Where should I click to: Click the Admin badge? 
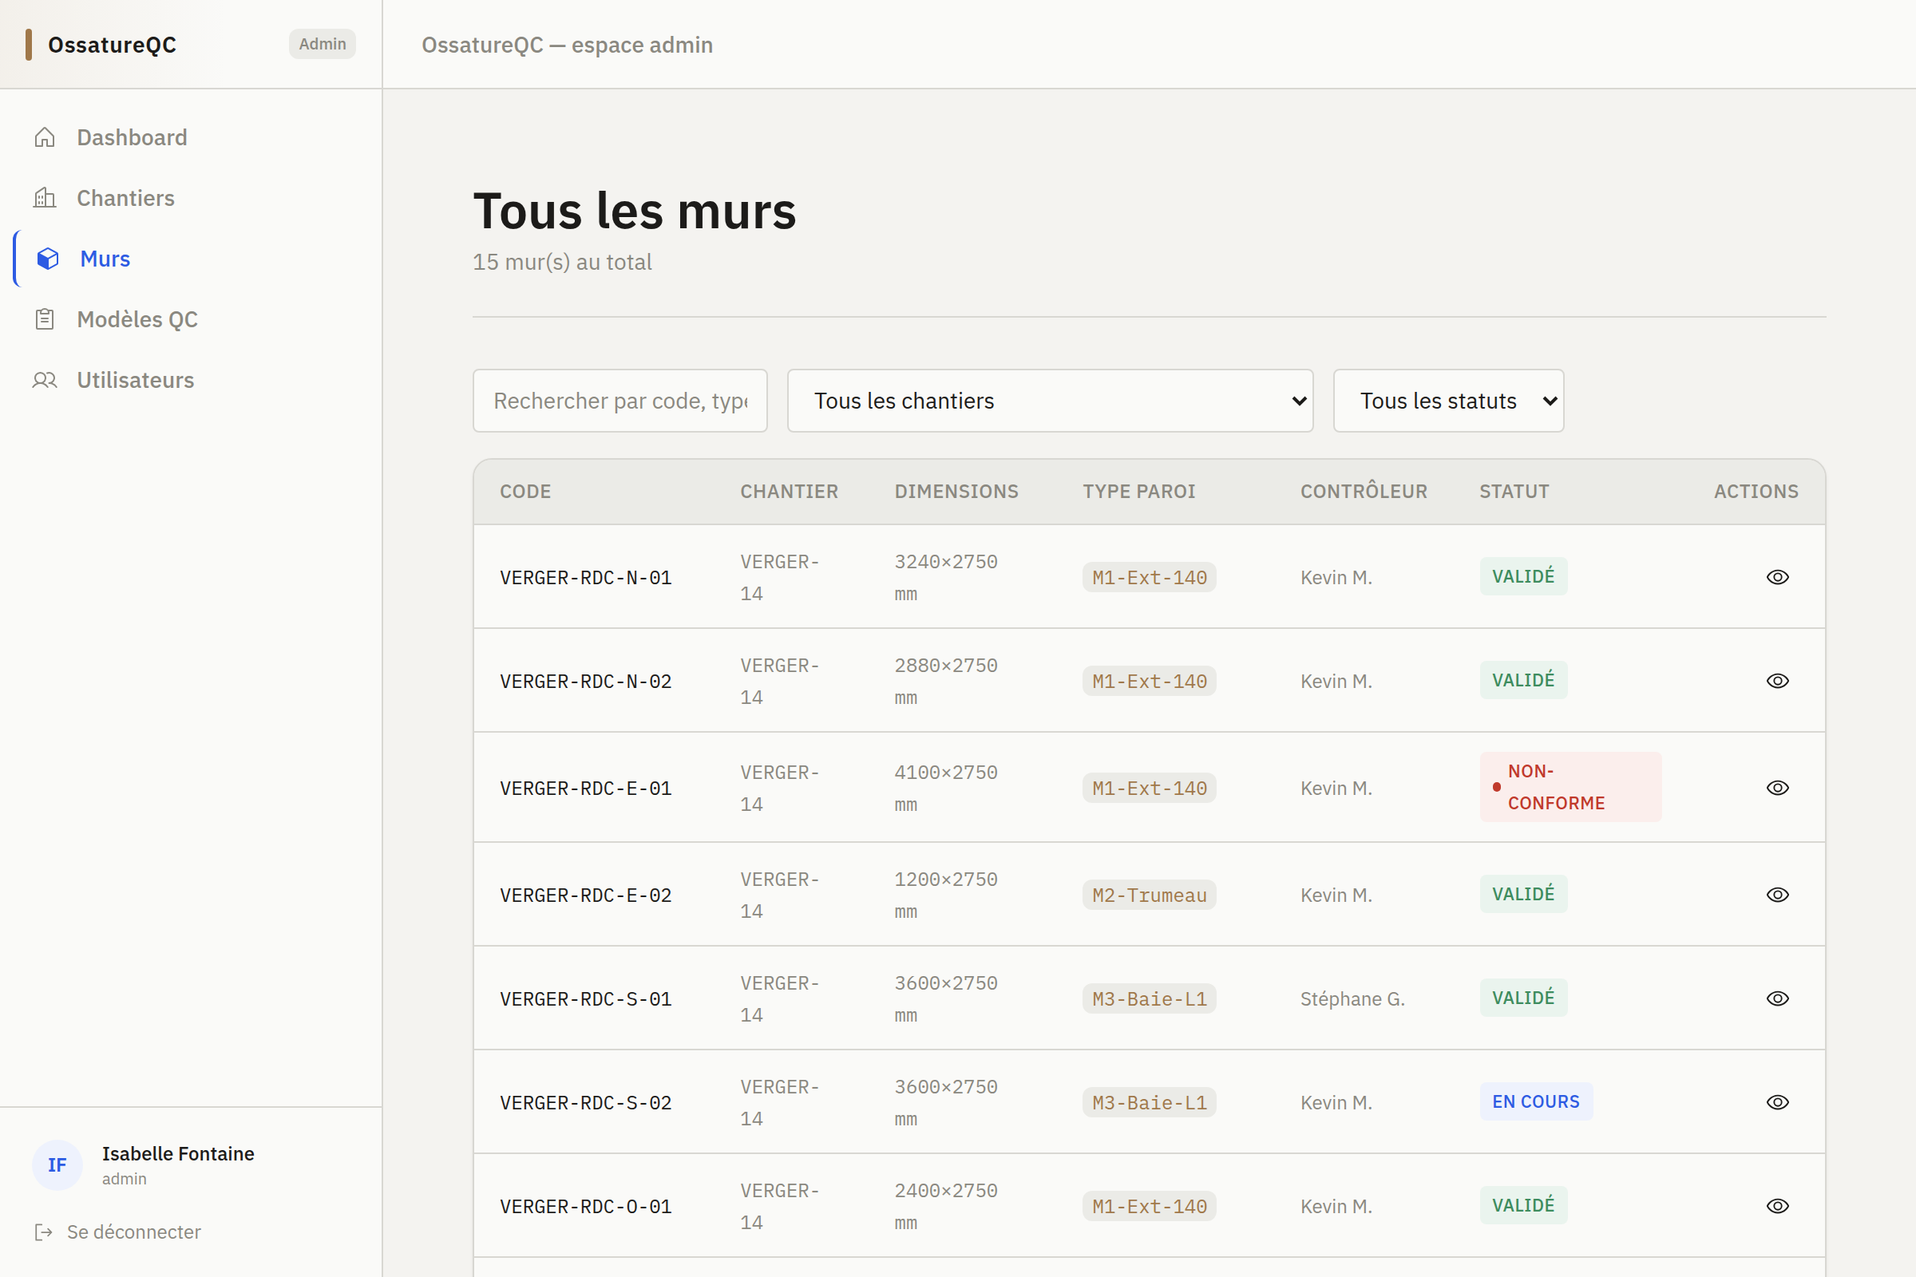click(323, 44)
